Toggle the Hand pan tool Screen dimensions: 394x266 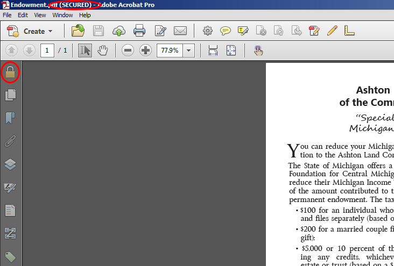102,51
